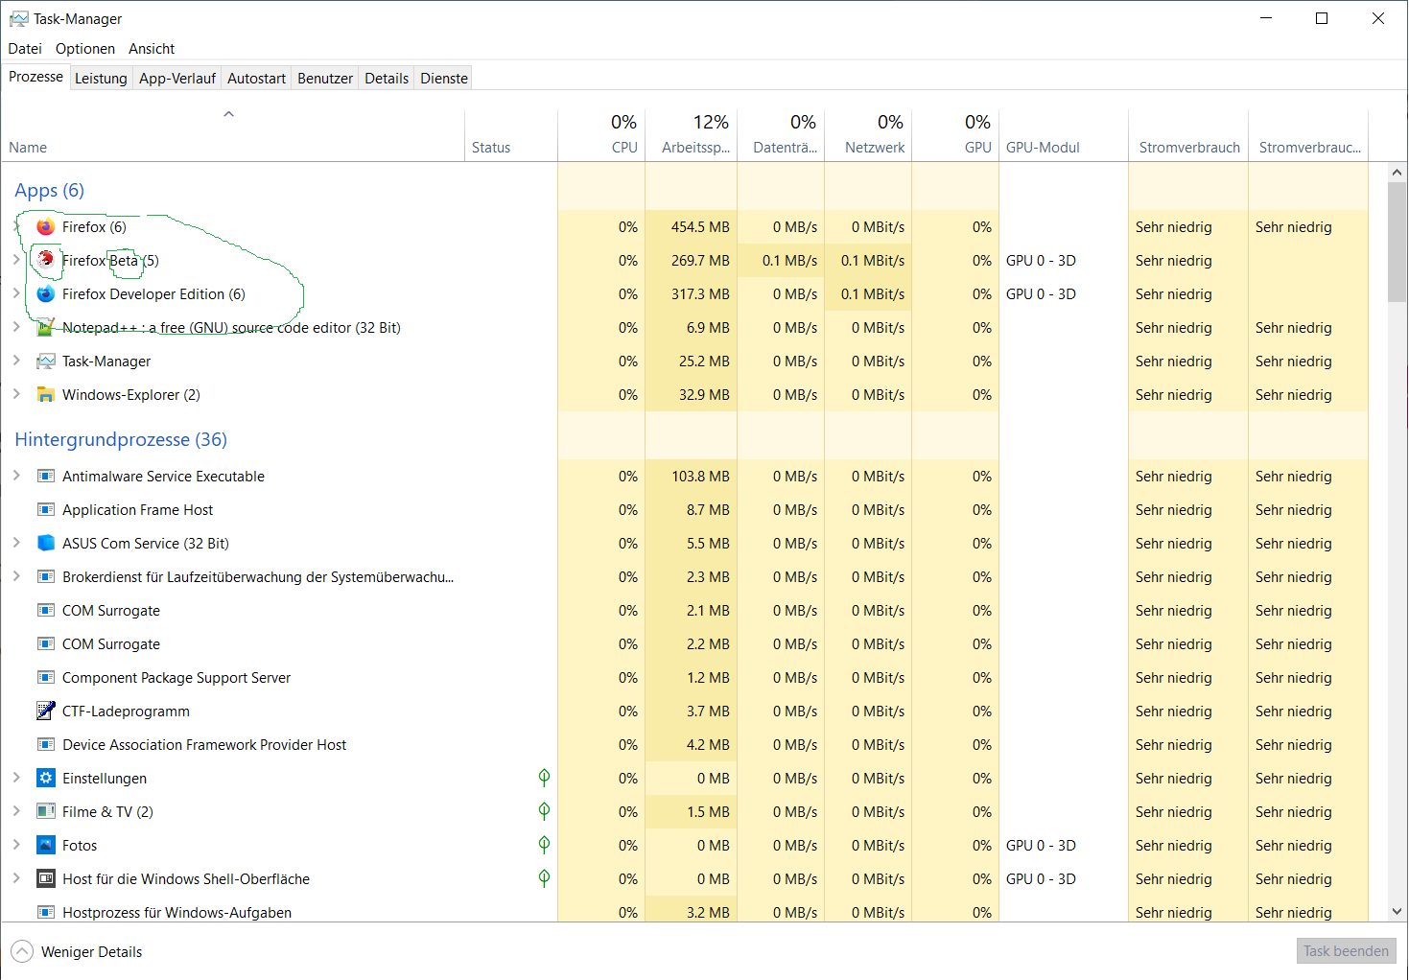Image resolution: width=1409 pixels, height=980 pixels.
Task: Switch to the Leistung tab
Action: click(101, 79)
